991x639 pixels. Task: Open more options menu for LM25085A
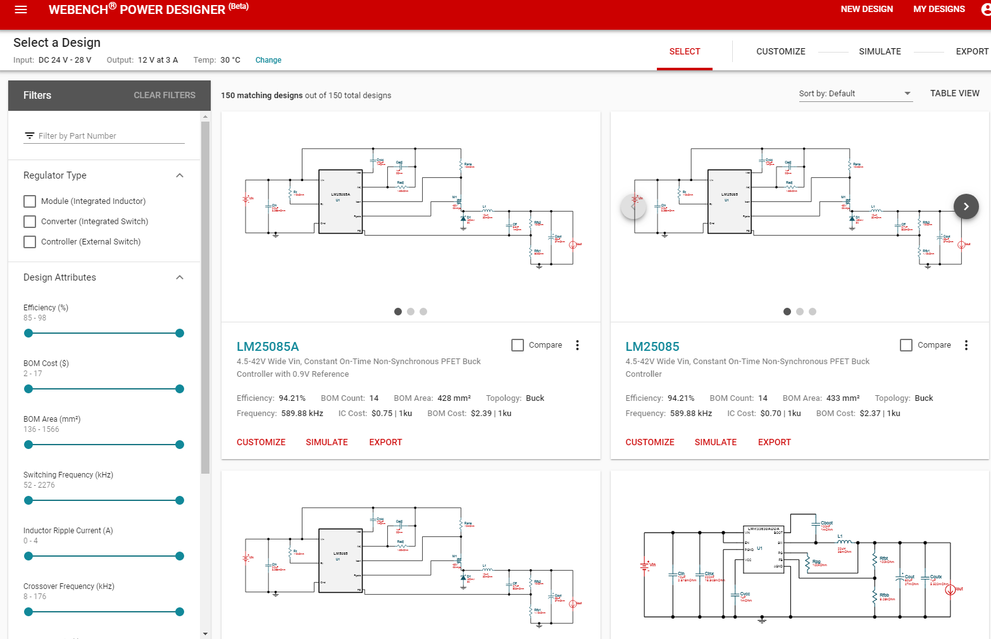coord(577,345)
